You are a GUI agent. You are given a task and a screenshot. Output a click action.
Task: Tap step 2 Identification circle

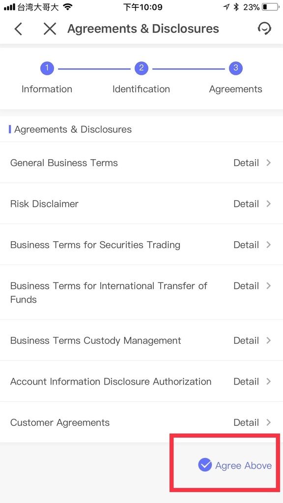click(141, 68)
